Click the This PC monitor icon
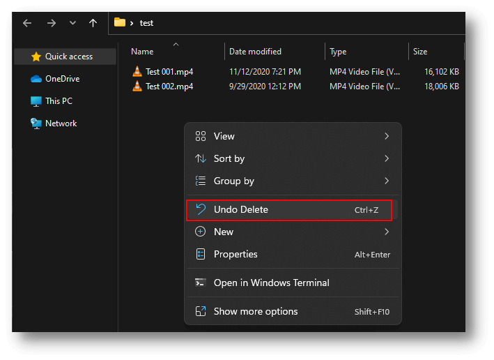 (x=36, y=101)
